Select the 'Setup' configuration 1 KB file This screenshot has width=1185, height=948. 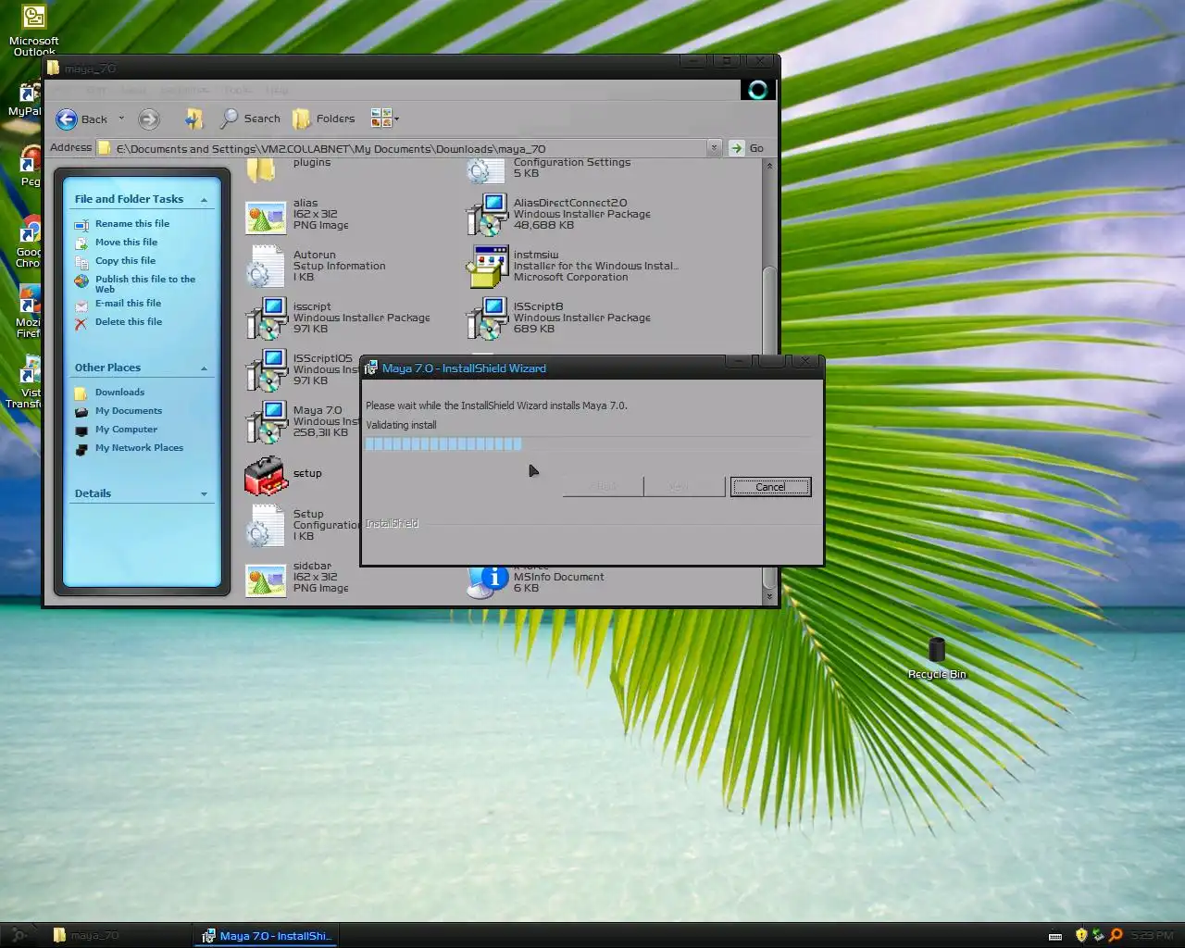pos(302,525)
